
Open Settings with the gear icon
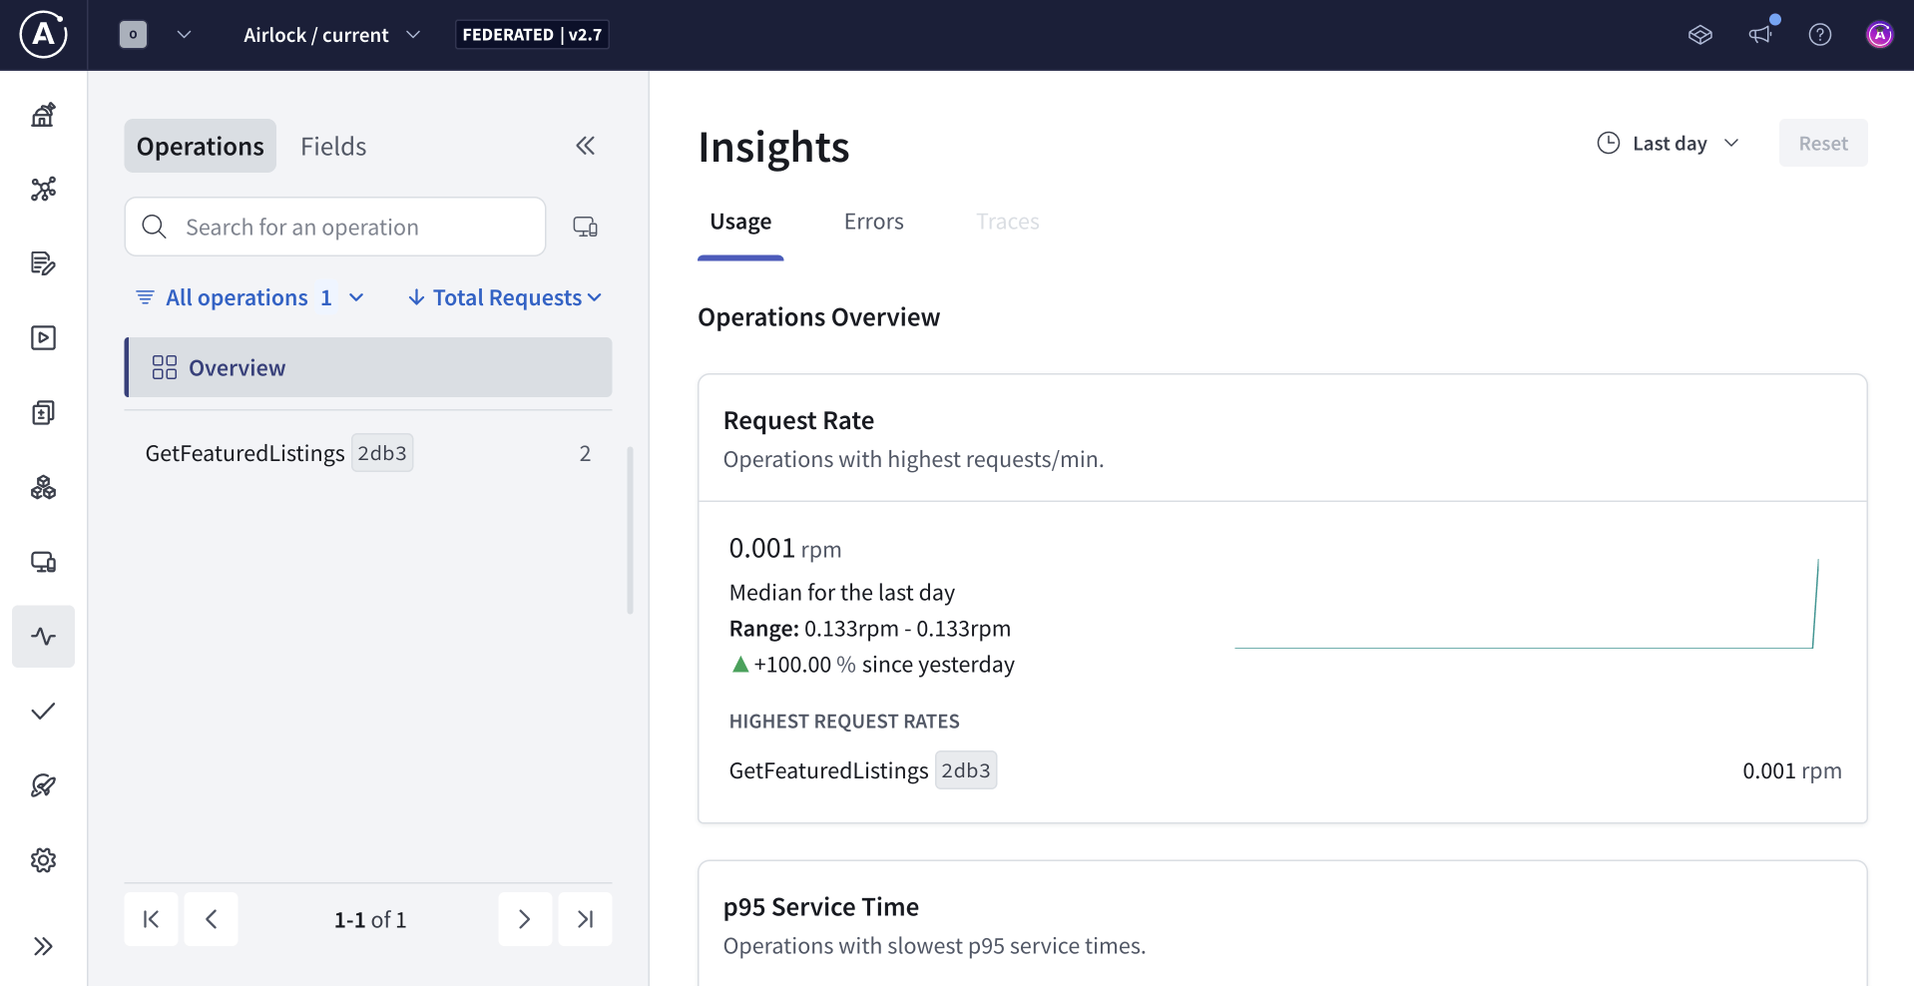pyautogui.click(x=43, y=860)
